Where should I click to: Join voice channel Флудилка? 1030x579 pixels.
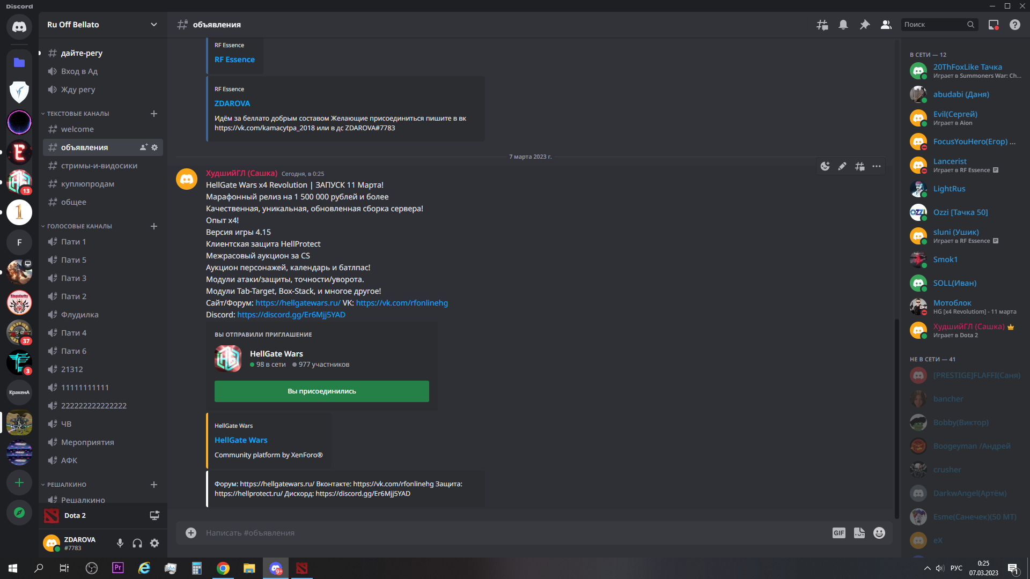click(103, 315)
